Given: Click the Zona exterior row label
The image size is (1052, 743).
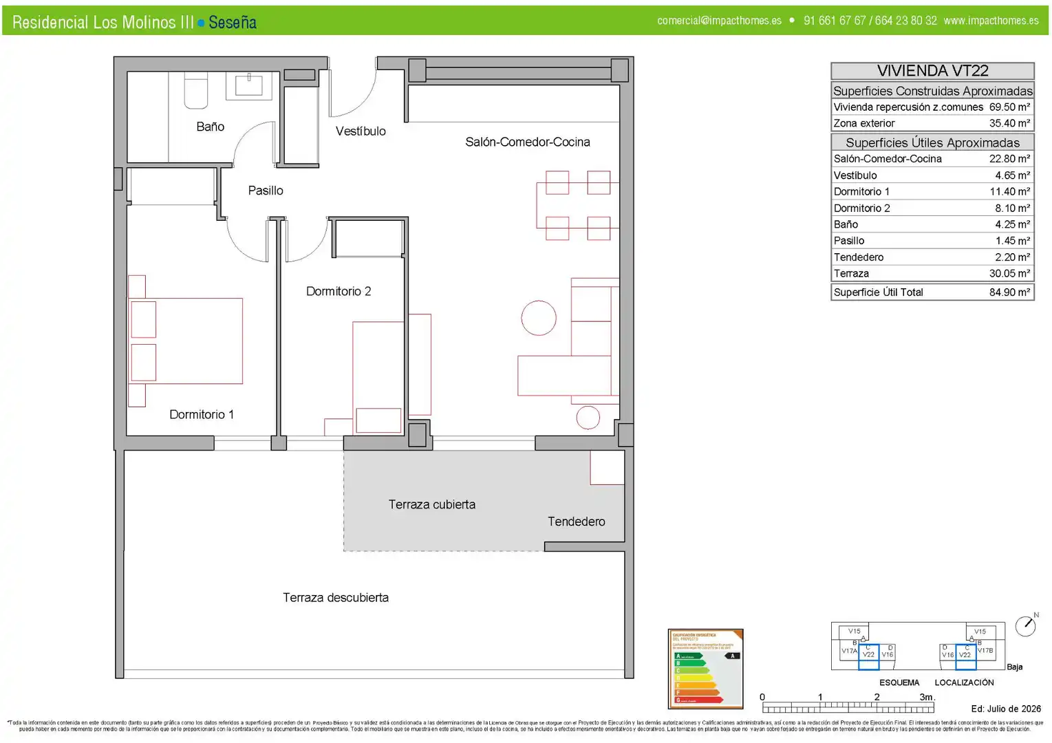Looking at the screenshot, I should pyautogui.click(x=864, y=124).
